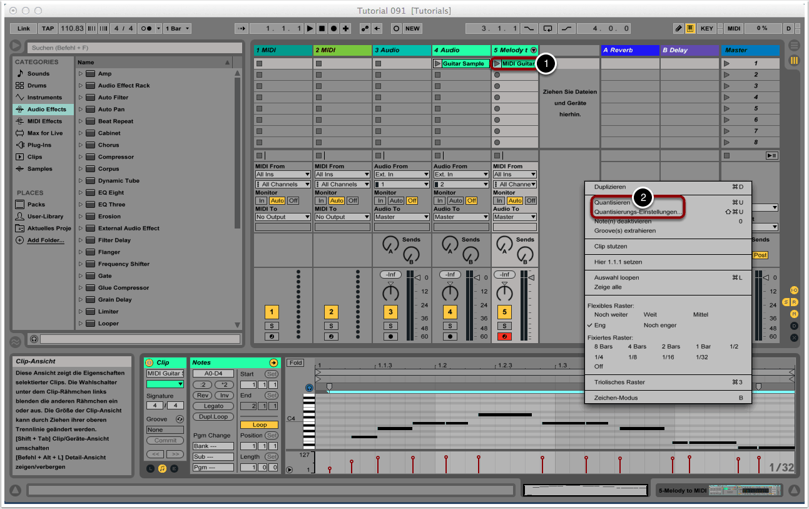
Task: Toggle the metronome button
Action: (x=146, y=29)
